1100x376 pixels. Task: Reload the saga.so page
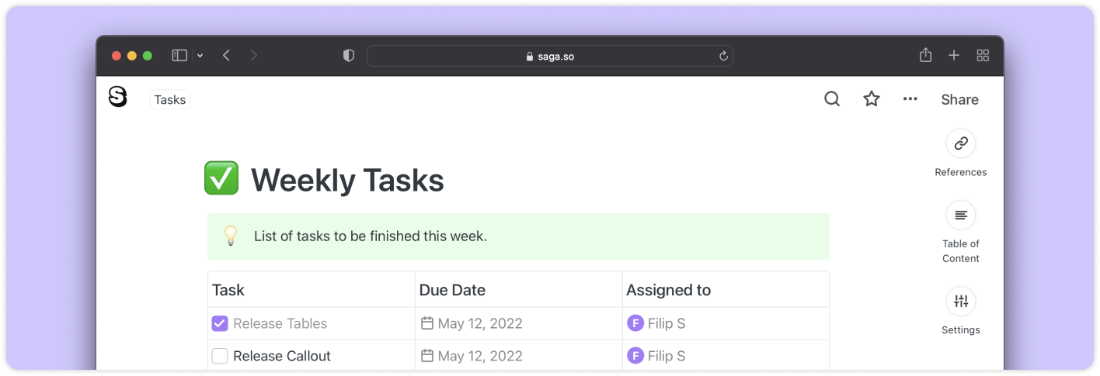[x=723, y=56]
